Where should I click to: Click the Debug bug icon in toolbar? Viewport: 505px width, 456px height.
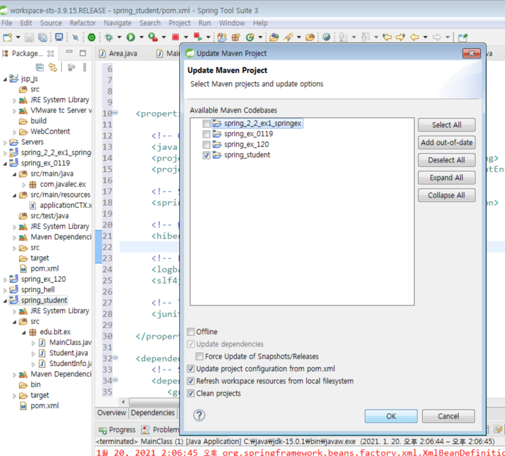point(109,38)
